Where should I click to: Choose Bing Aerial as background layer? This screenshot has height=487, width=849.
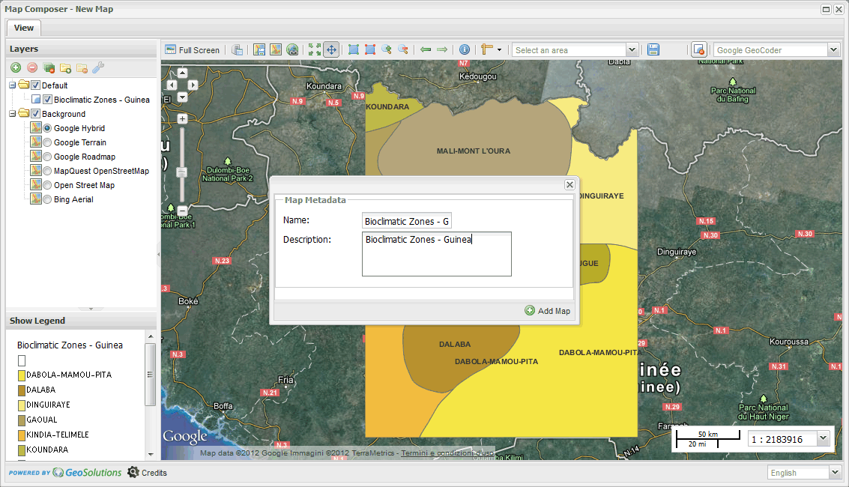pyautogui.click(x=47, y=199)
